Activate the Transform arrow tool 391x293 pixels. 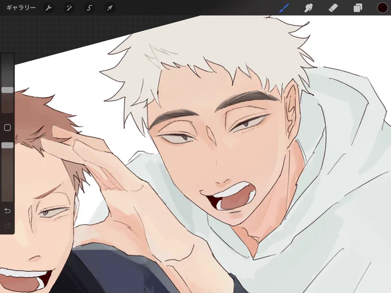(x=110, y=7)
